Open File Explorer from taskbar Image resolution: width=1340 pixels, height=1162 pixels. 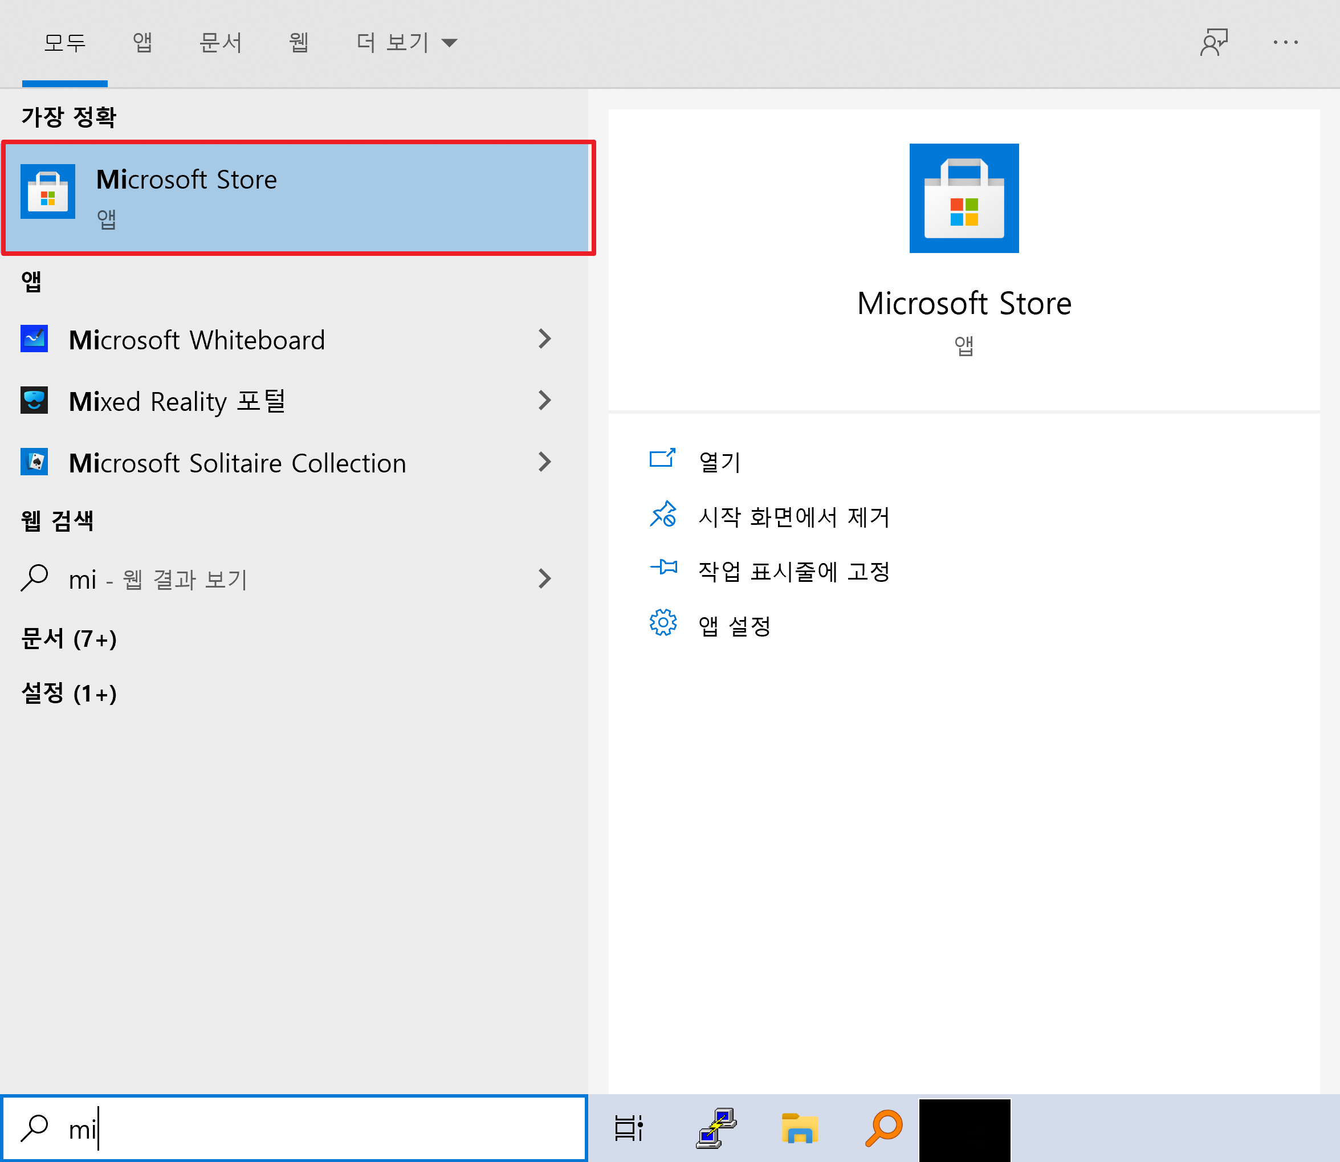pyautogui.click(x=799, y=1128)
